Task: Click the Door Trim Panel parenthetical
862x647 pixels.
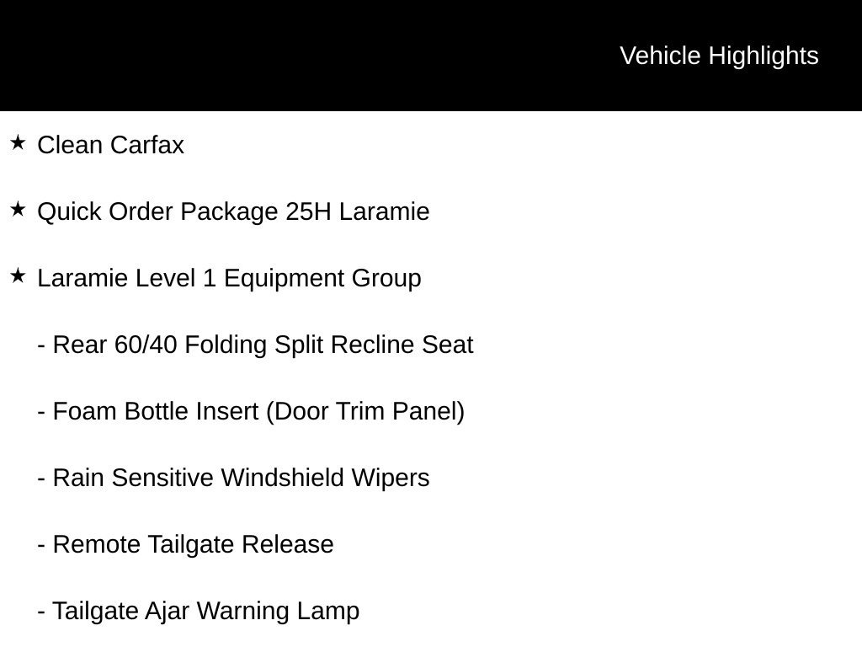Action: point(365,411)
